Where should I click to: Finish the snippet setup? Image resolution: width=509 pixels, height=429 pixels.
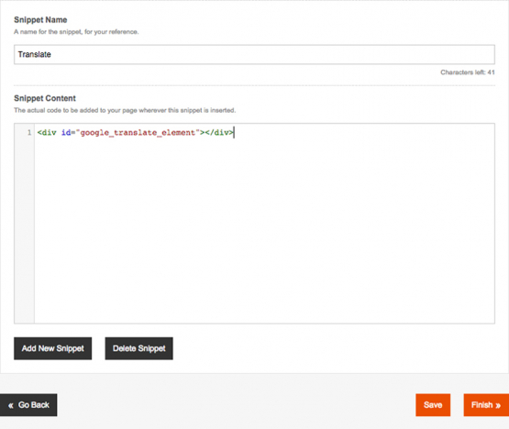486,405
